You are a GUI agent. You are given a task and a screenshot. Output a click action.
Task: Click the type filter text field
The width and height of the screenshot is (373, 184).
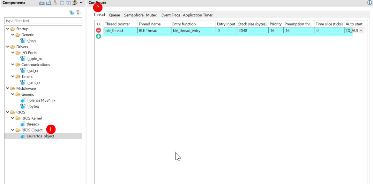pyautogui.click(x=43, y=21)
